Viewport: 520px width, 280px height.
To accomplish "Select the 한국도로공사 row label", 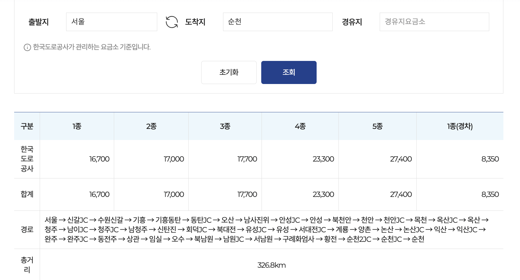I will coord(26,159).
